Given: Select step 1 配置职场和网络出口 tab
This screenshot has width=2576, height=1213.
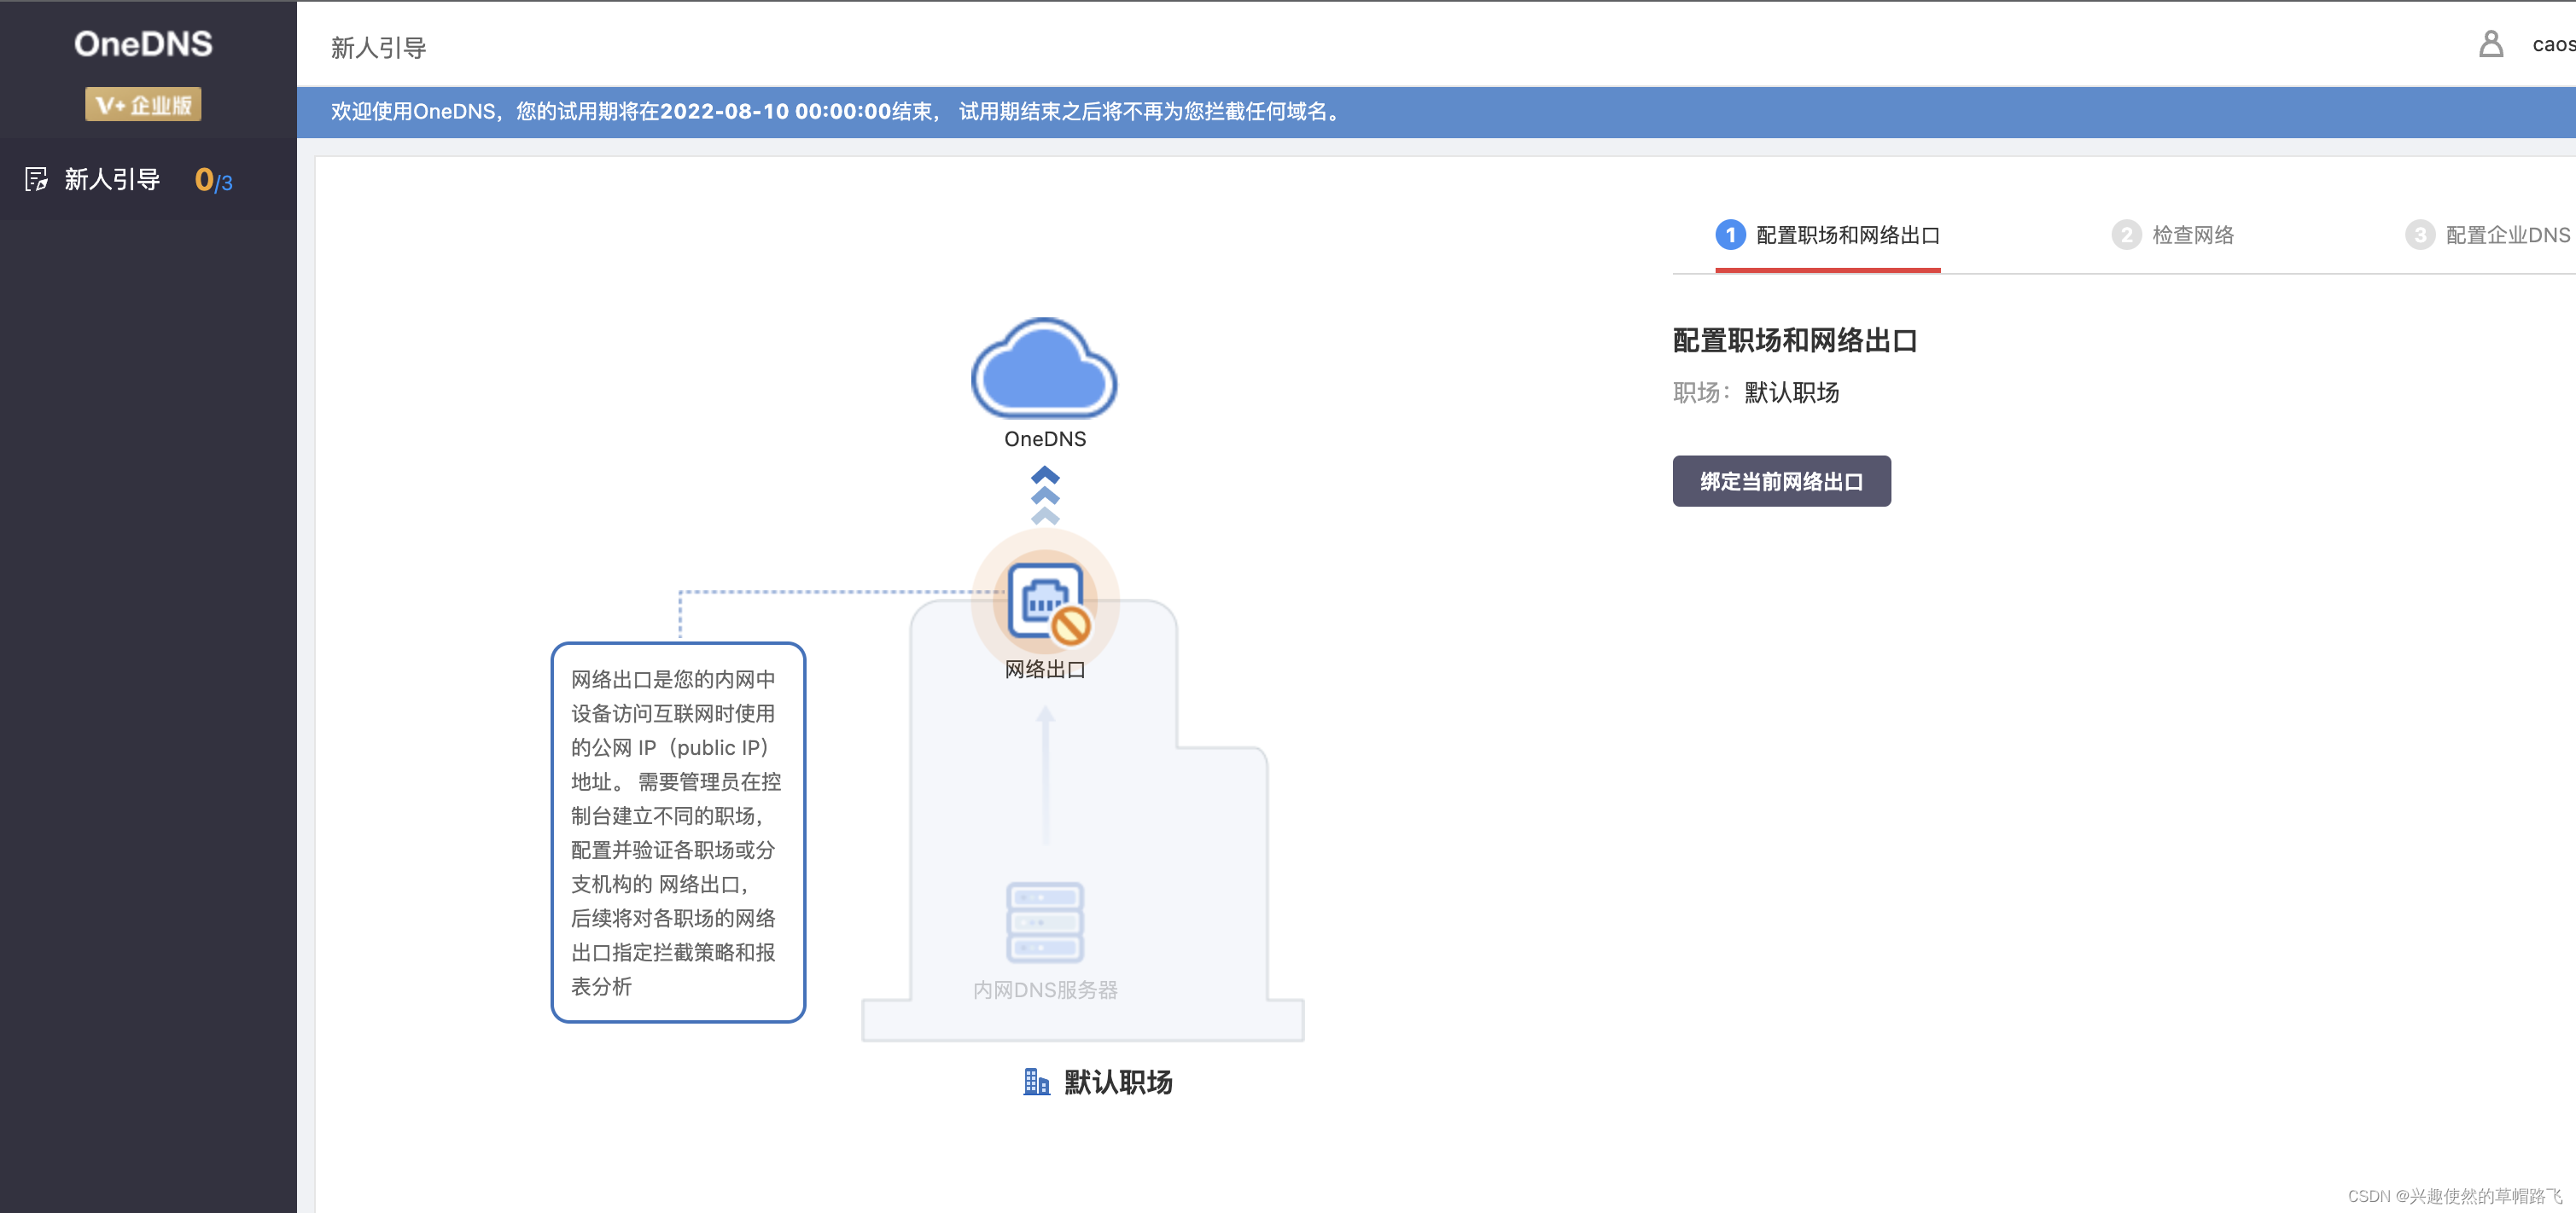Looking at the screenshot, I should click(x=1828, y=235).
